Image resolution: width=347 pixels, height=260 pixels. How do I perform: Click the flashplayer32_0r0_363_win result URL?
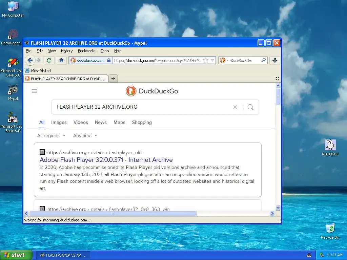coord(108,209)
